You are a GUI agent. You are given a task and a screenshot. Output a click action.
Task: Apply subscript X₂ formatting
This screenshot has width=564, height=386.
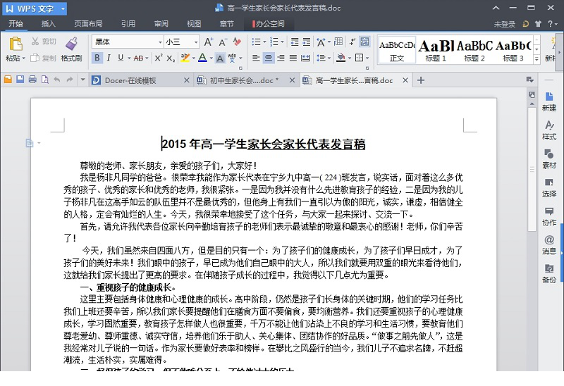[171, 58]
